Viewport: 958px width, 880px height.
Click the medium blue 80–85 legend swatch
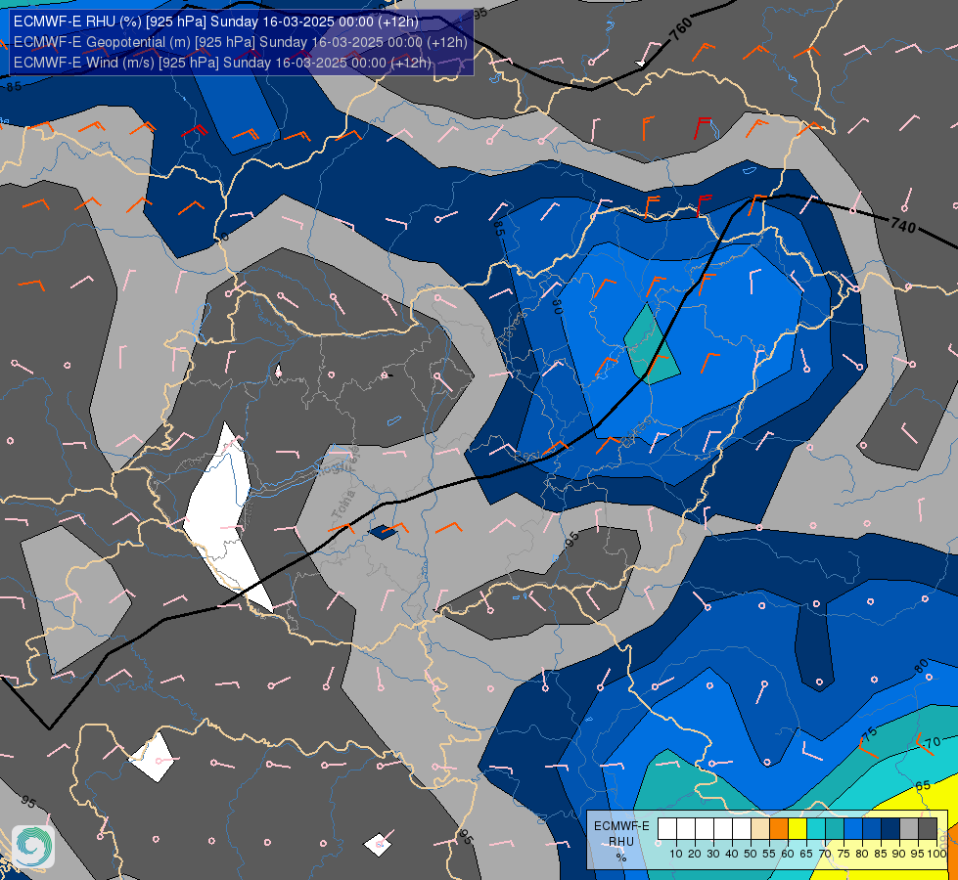click(872, 829)
